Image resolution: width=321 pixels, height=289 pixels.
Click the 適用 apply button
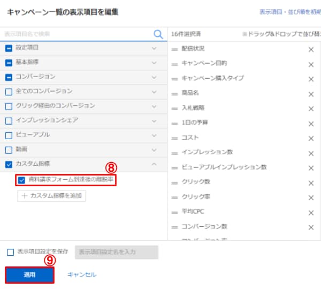pyautogui.click(x=29, y=275)
